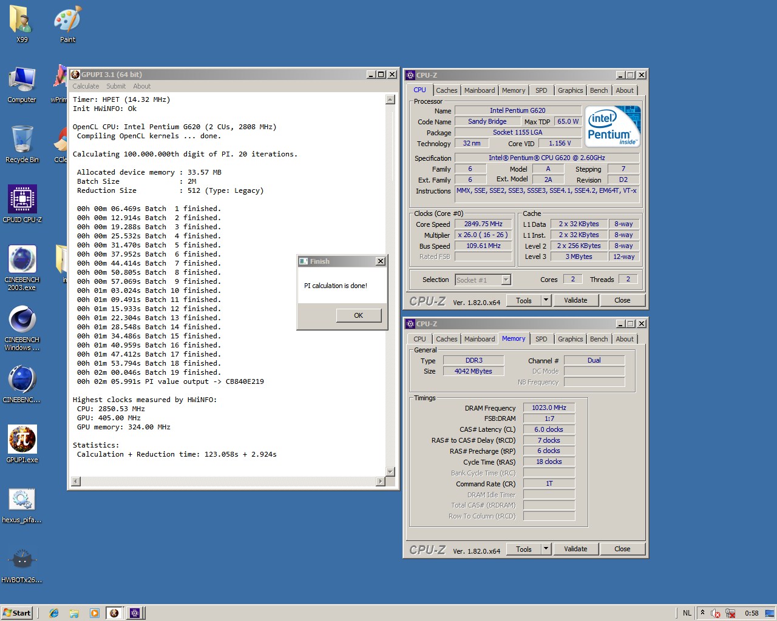
Task: Switch to SPD tab in bottom CPU-Z
Action: tap(541, 339)
